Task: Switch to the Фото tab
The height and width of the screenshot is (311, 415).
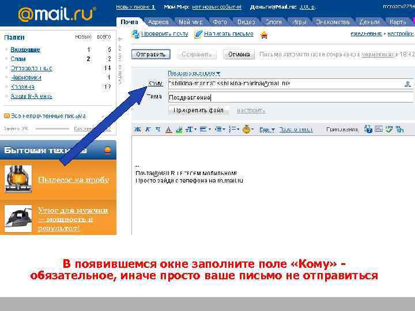Action: click(x=220, y=22)
